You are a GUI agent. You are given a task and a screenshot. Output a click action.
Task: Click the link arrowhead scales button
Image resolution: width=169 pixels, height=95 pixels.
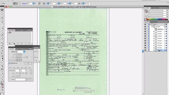tap(31, 73)
